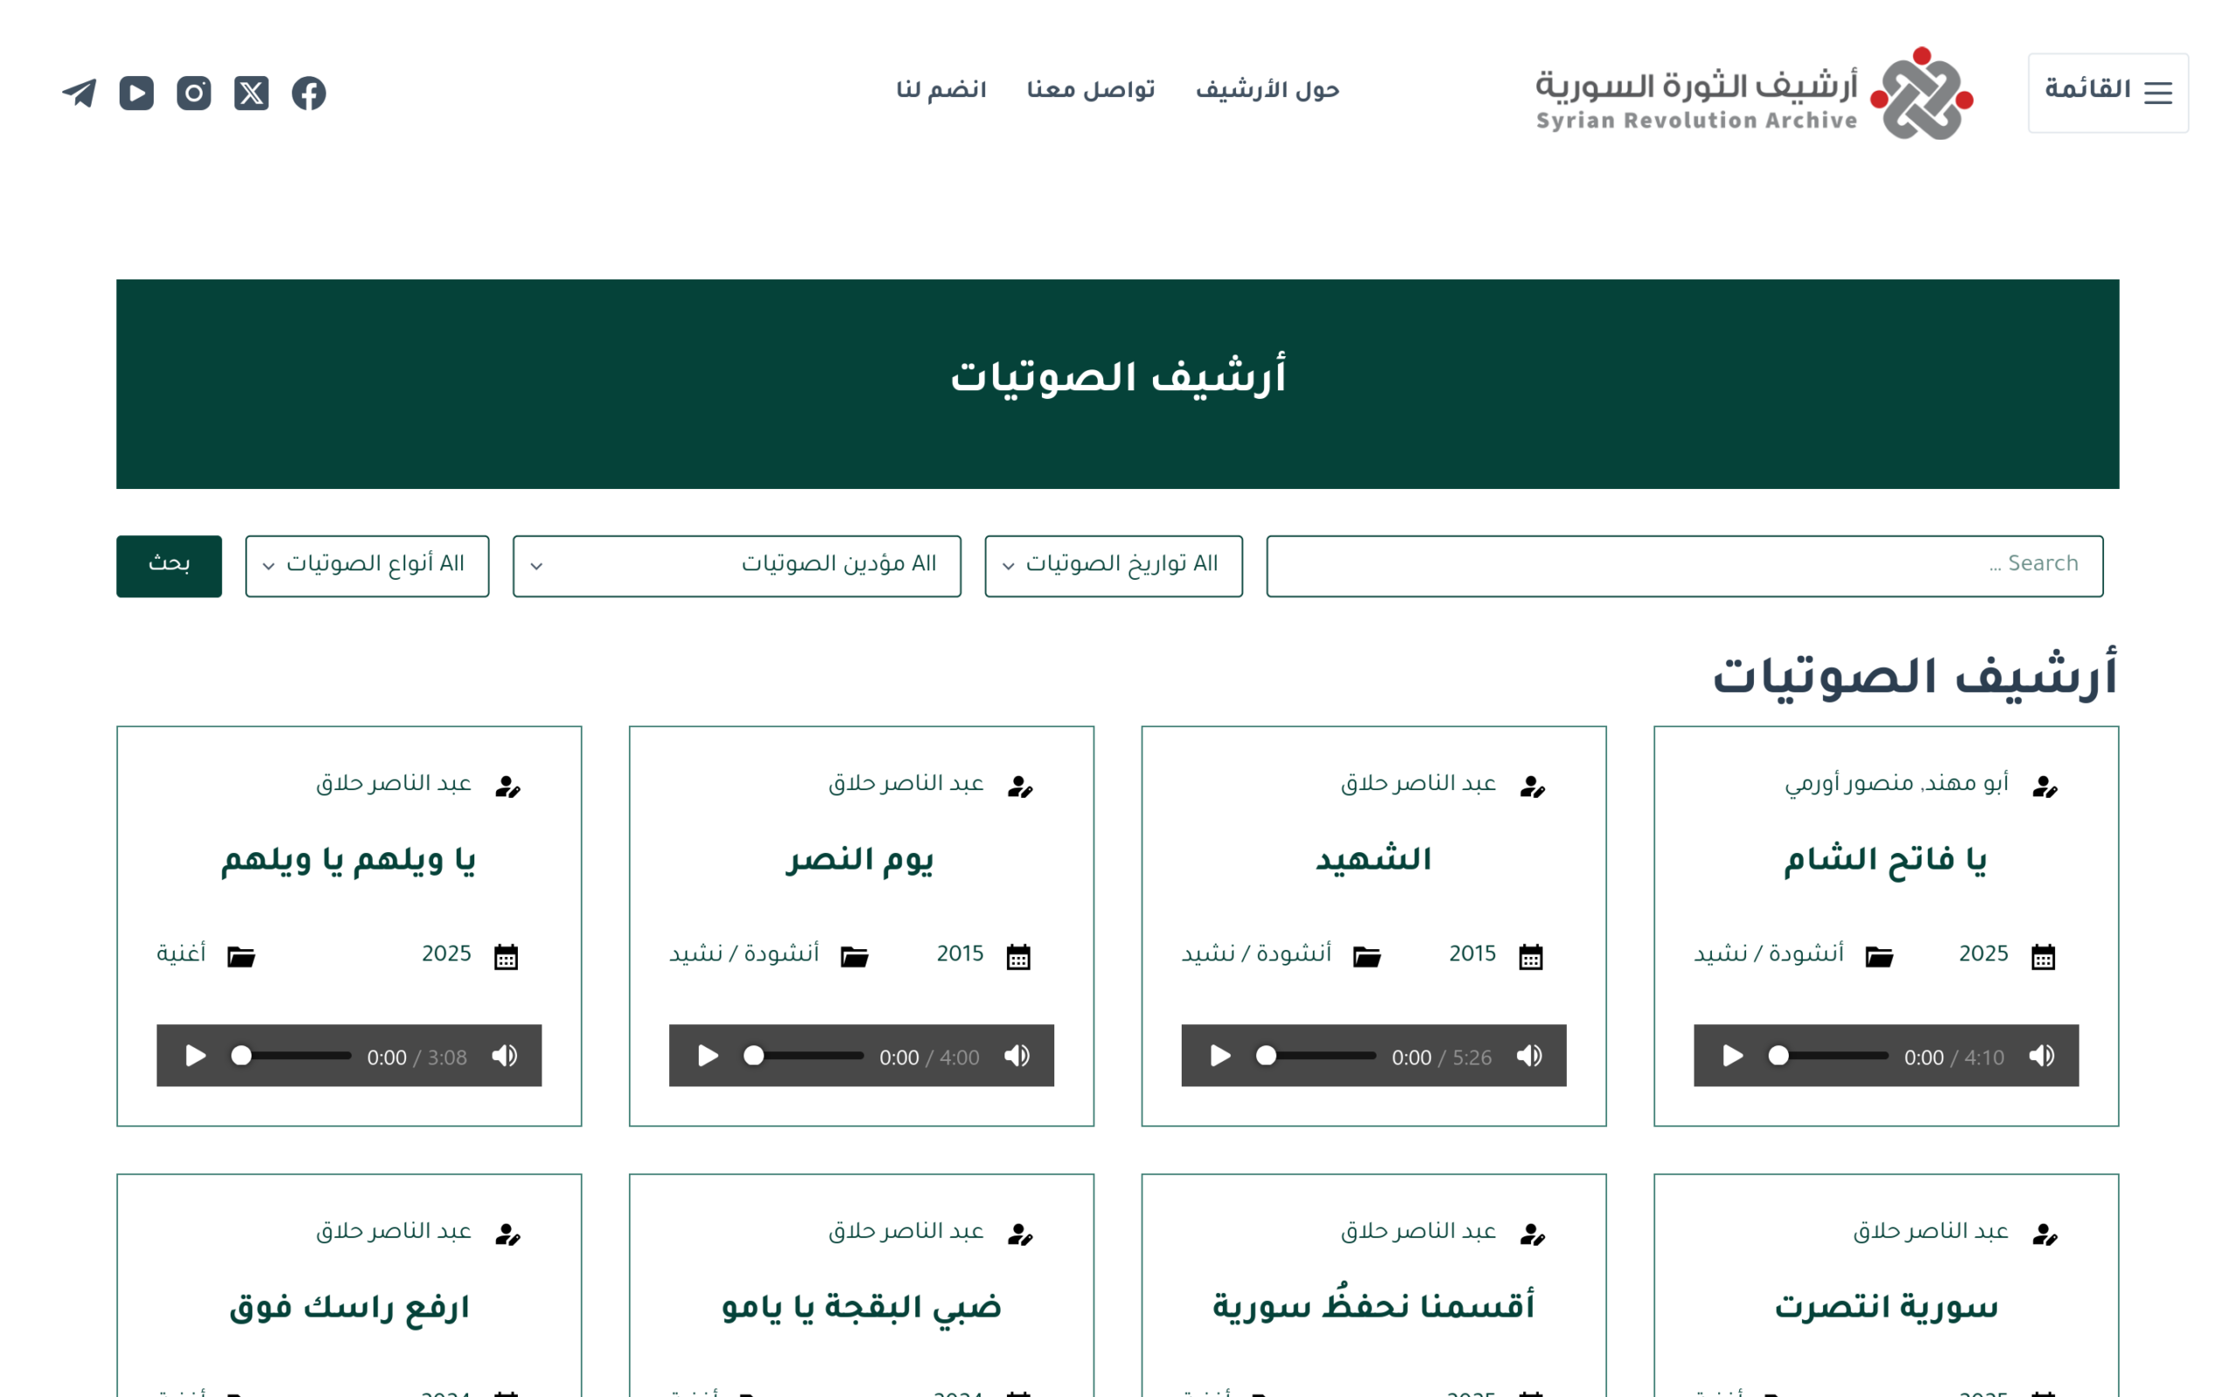Mute the يوم النصر audio player
The height and width of the screenshot is (1397, 2236).
(1017, 1055)
